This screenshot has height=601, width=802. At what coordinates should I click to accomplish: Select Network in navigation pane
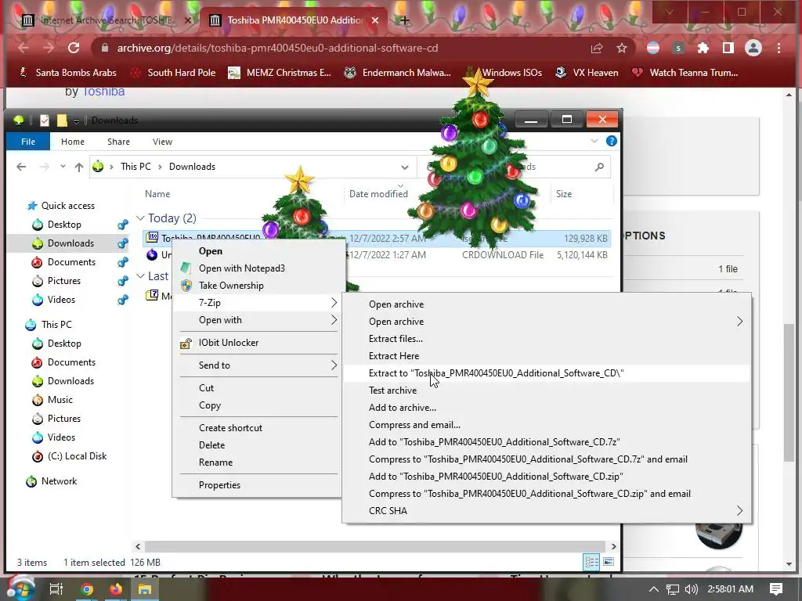59,481
